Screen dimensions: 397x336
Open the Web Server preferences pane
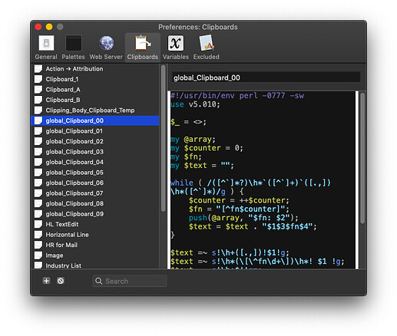tap(106, 48)
